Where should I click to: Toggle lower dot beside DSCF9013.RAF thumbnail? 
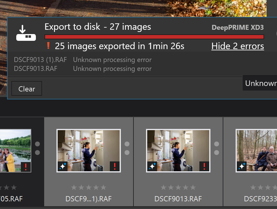coord(217,153)
